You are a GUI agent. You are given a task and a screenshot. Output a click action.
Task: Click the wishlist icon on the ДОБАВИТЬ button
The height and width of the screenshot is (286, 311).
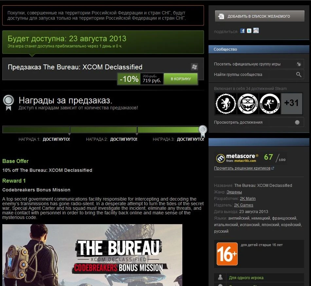(x=221, y=16)
